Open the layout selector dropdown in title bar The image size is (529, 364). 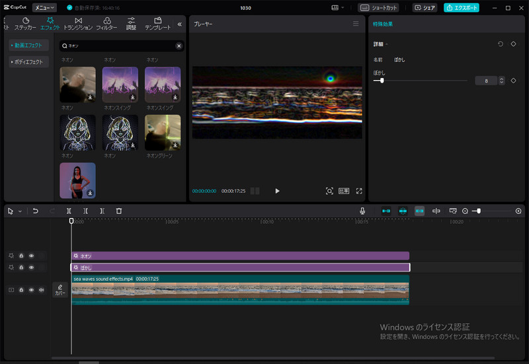[337, 7]
